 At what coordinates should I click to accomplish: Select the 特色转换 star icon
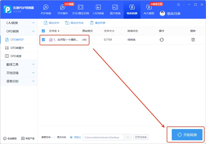[132, 7]
